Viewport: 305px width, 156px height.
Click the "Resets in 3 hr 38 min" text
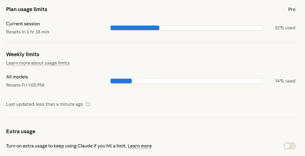[x=28, y=32]
